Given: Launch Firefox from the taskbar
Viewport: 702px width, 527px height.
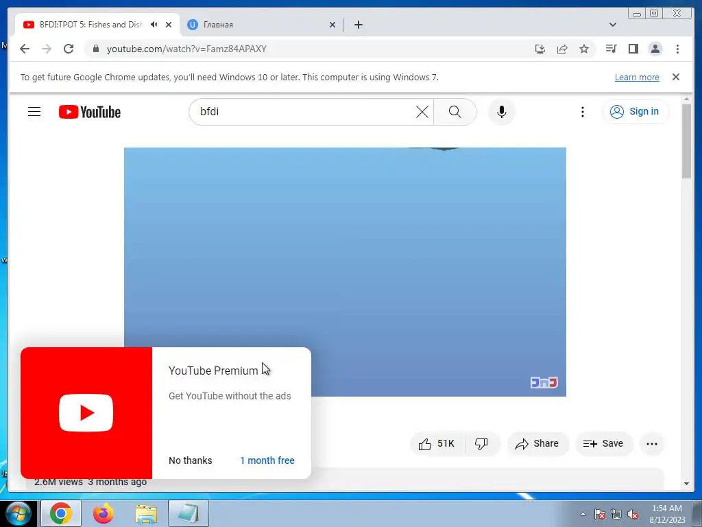Looking at the screenshot, I should pyautogui.click(x=104, y=513).
